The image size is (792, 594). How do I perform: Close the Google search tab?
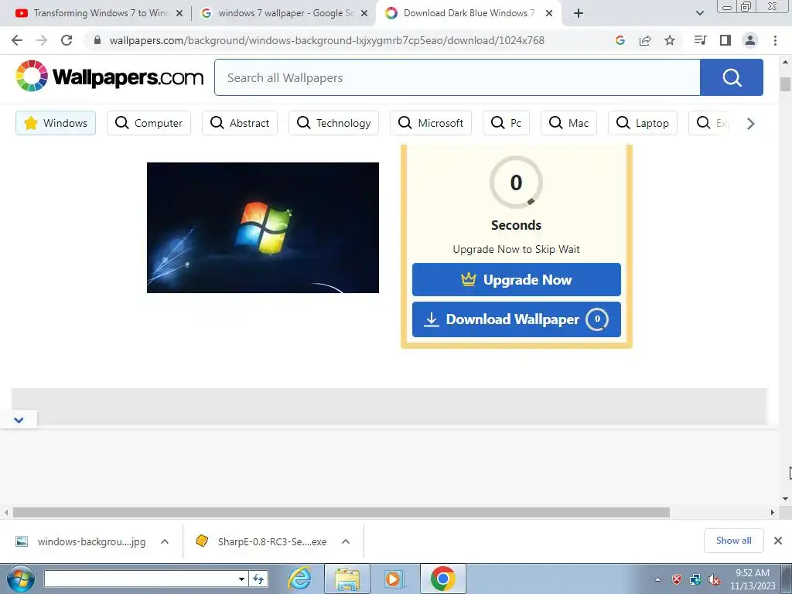[x=364, y=14]
